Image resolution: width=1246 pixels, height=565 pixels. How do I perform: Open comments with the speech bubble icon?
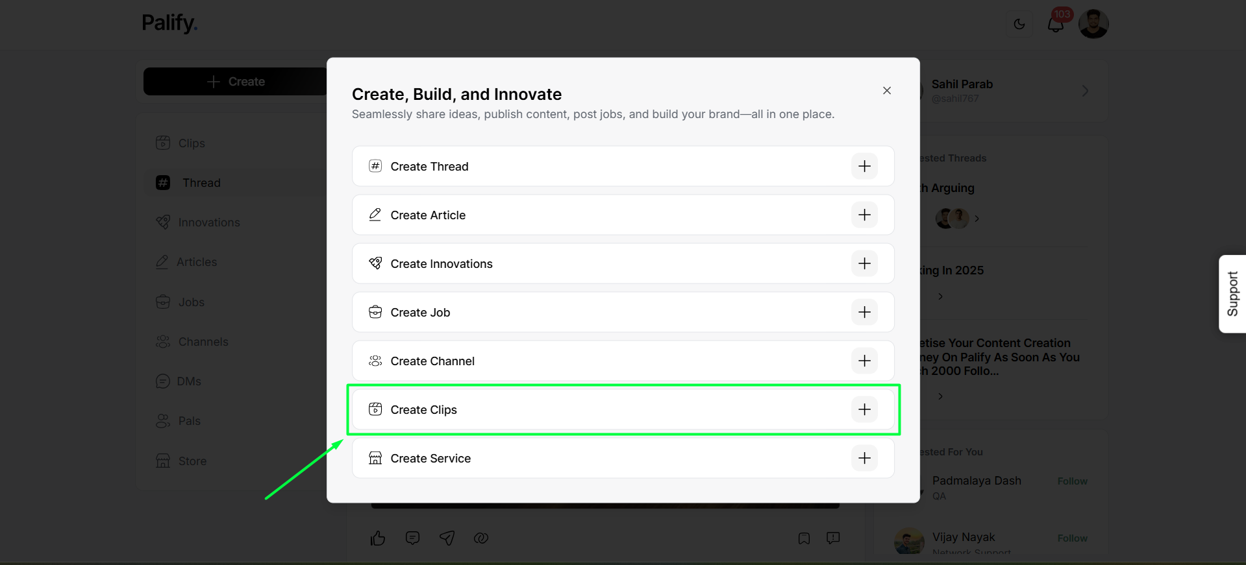point(412,538)
